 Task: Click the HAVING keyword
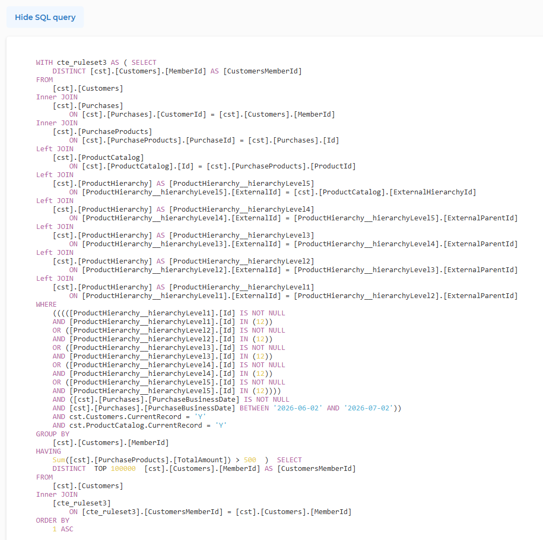click(x=49, y=451)
